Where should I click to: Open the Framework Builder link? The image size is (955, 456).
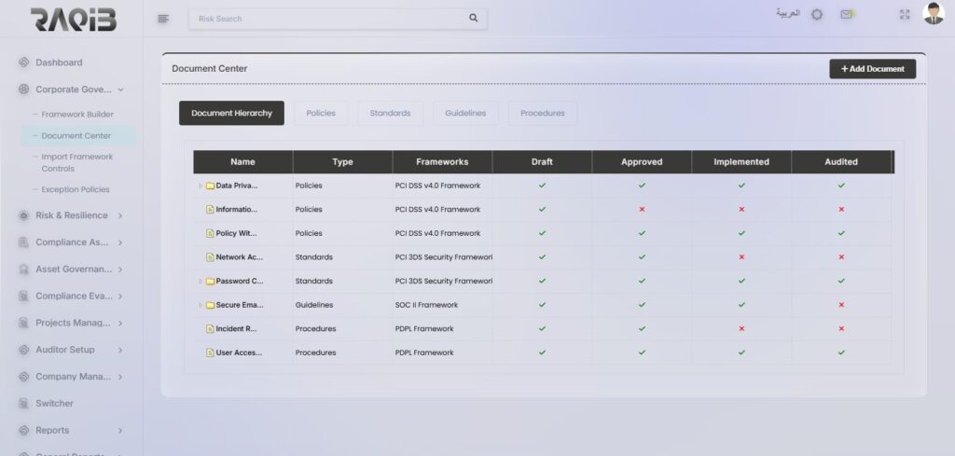point(77,115)
